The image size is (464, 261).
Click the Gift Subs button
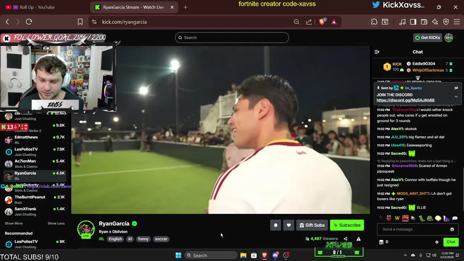click(312, 225)
